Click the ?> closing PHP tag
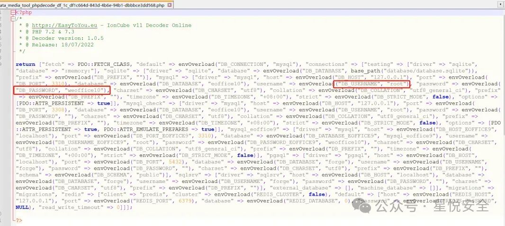Viewport: 505px width, 226px height. [19, 220]
